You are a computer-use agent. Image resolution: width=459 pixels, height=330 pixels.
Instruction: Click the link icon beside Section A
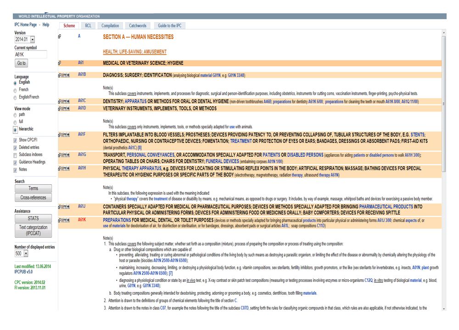[59, 36]
